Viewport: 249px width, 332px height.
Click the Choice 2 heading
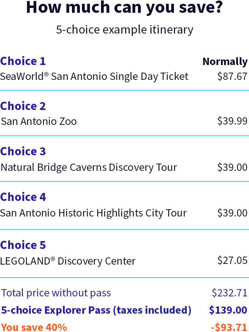[x=23, y=106]
